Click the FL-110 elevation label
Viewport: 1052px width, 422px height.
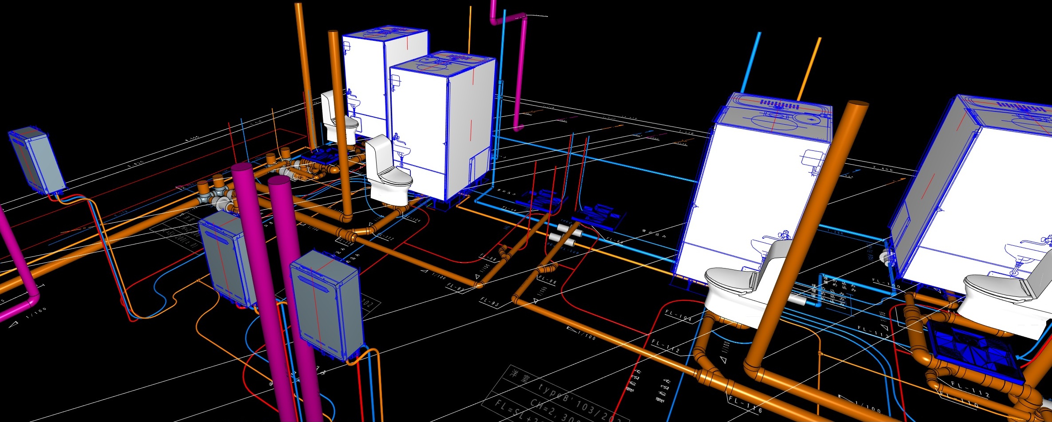click(959, 401)
